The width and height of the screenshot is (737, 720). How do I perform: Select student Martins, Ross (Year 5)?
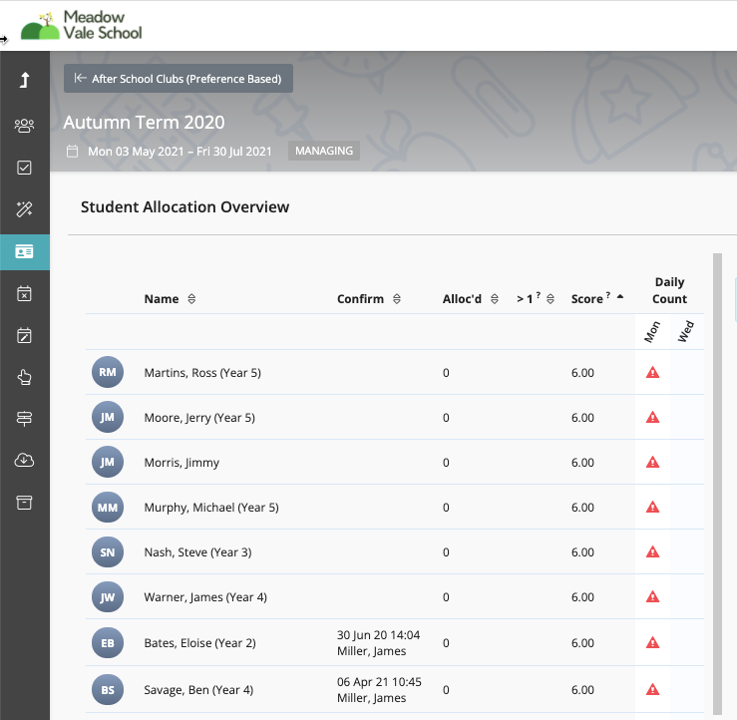click(202, 373)
